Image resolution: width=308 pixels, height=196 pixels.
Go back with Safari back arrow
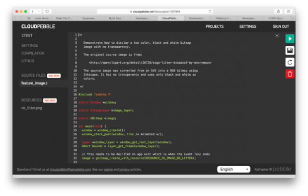(x=33, y=11)
